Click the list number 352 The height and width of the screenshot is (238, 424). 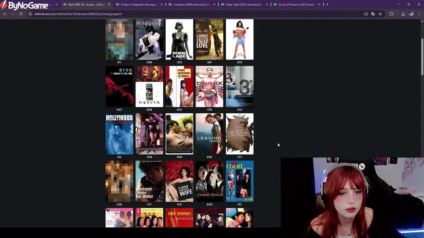click(179, 62)
